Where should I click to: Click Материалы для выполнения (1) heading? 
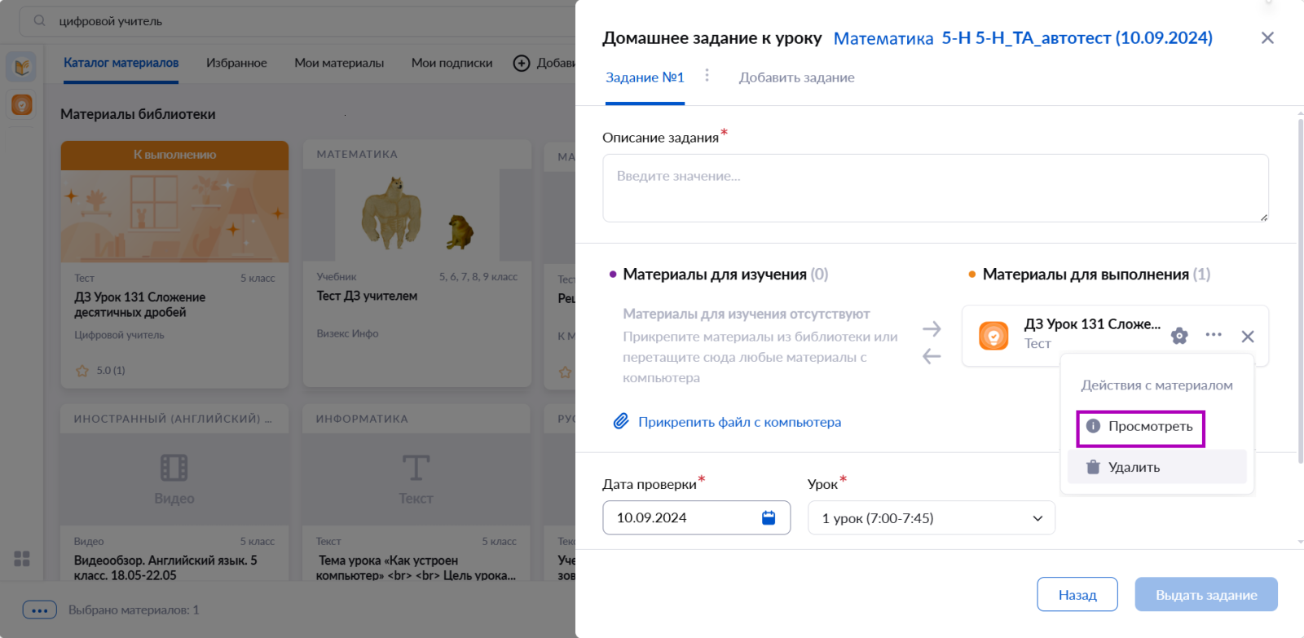click(x=1096, y=275)
